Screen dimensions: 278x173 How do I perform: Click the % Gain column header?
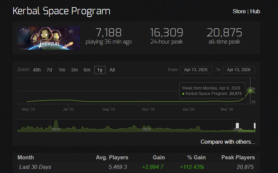click(x=196, y=158)
